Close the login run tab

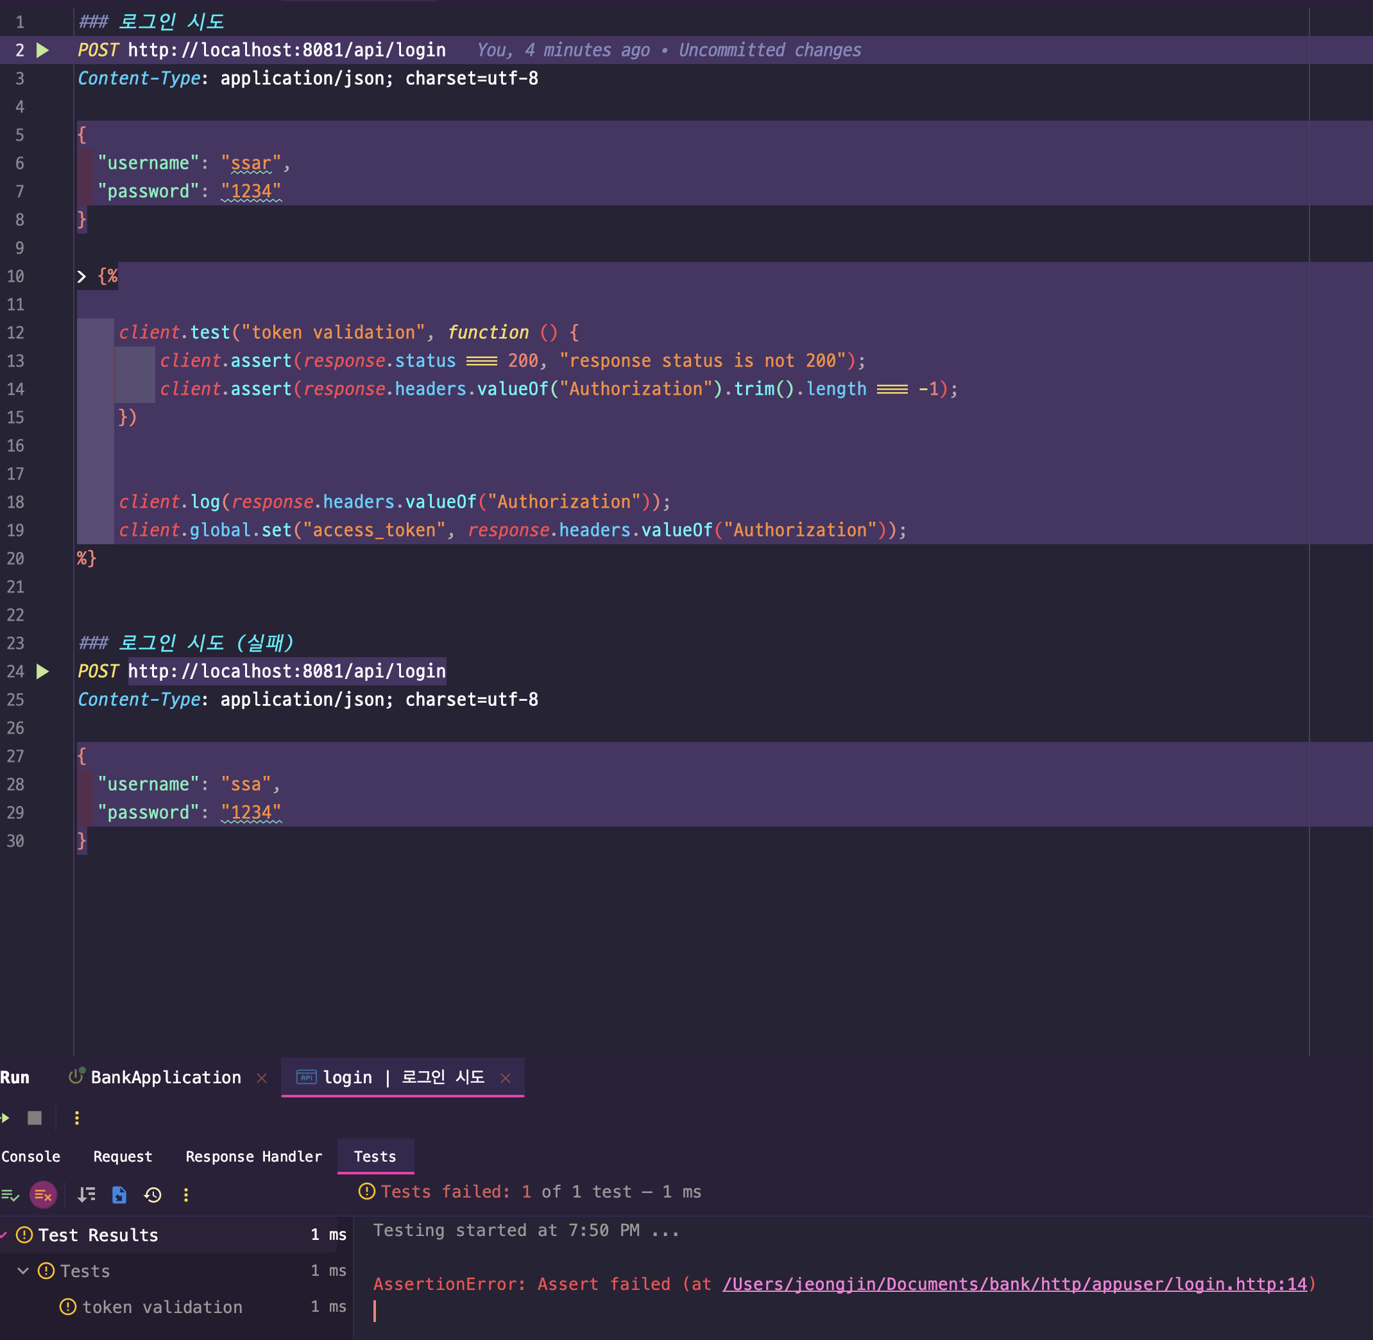506,1078
